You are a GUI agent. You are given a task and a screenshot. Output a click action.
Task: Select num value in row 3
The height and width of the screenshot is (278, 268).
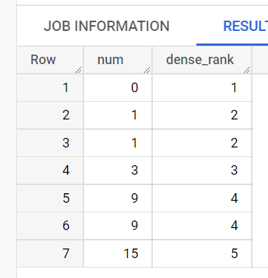pos(118,143)
